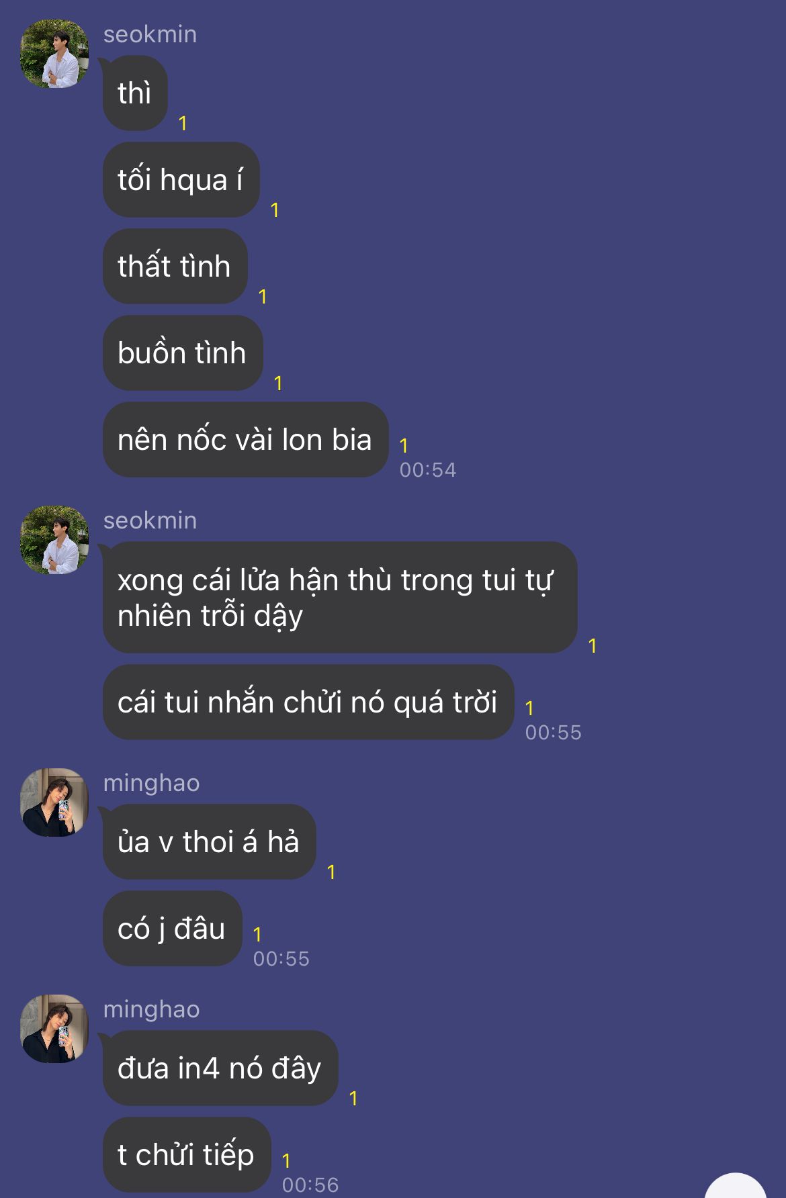Open seokmin's second avatar photo
The width and height of the screenshot is (786, 1198).
pos(54,540)
